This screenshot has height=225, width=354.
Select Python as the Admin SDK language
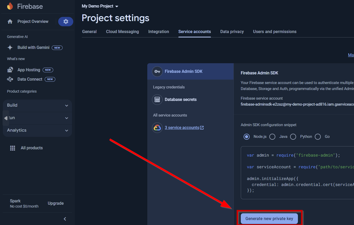pos(293,137)
